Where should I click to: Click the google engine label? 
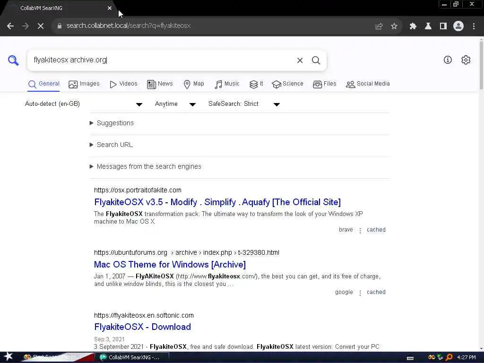point(344,292)
